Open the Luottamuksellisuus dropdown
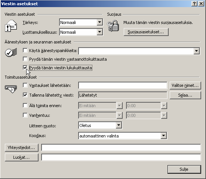The height and width of the screenshot is (179, 206). click(x=100, y=32)
